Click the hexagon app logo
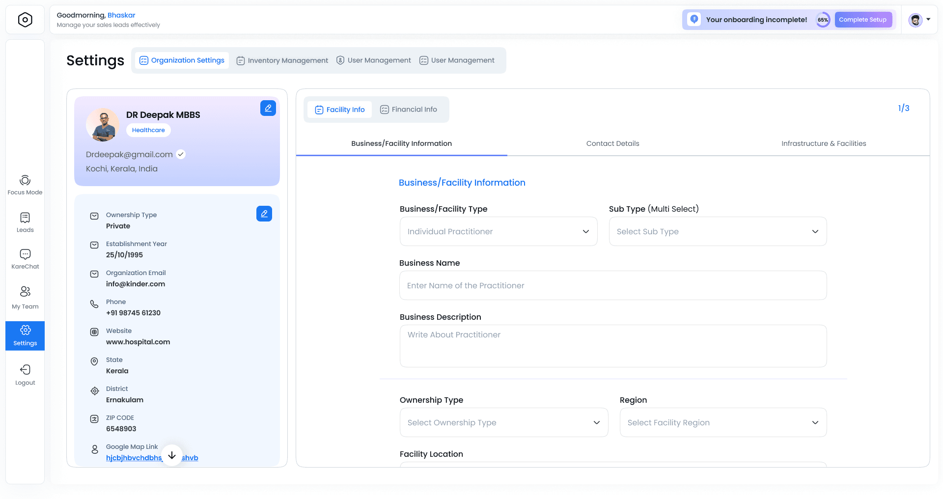 click(25, 20)
